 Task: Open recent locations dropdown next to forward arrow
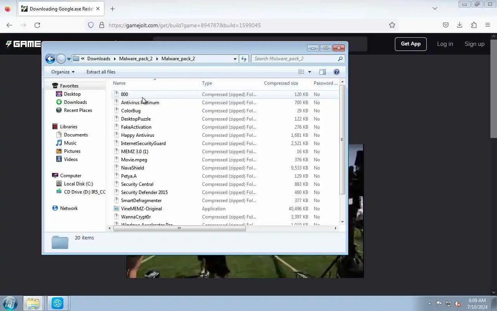click(x=69, y=59)
